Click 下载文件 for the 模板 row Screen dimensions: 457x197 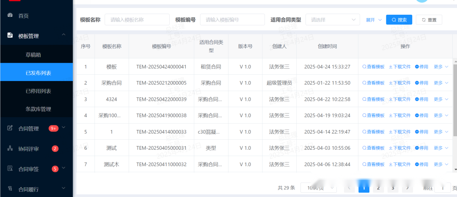[399, 67]
